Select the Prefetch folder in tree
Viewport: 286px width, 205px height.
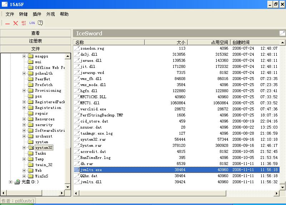(44, 85)
